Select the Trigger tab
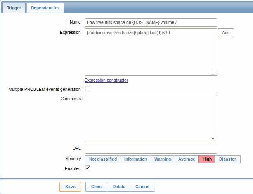The image size is (253, 194). [x=14, y=8]
